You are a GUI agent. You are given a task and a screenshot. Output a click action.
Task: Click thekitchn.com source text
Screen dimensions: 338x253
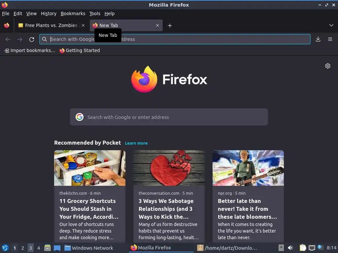point(73,193)
